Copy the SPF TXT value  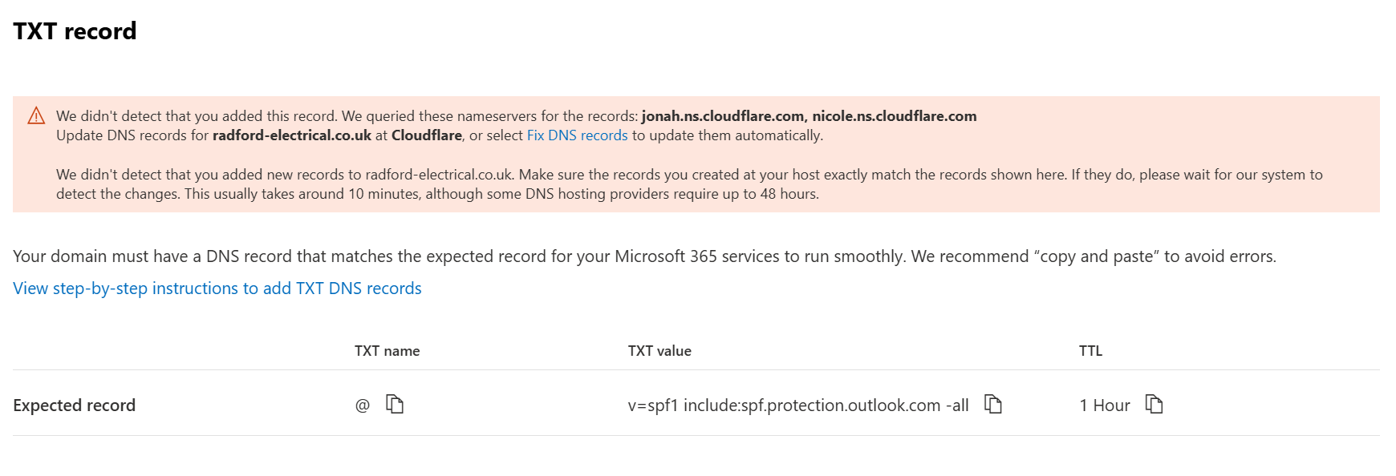pos(993,404)
